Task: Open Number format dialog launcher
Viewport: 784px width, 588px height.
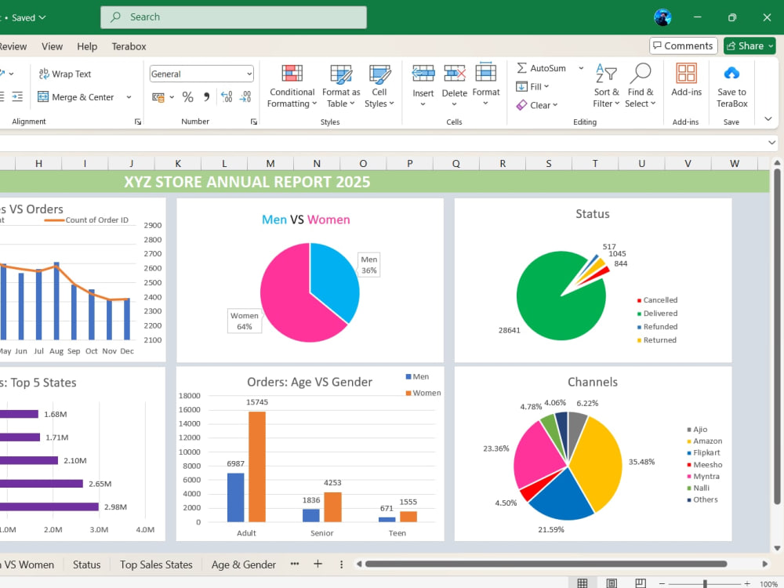Action: [254, 122]
